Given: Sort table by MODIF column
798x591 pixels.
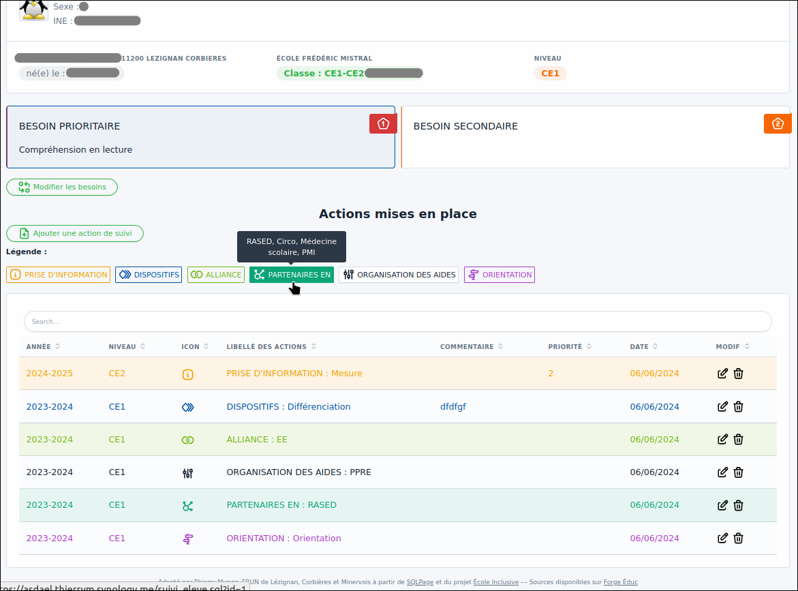Looking at the screenshot, I should click(x=733, y=347).
